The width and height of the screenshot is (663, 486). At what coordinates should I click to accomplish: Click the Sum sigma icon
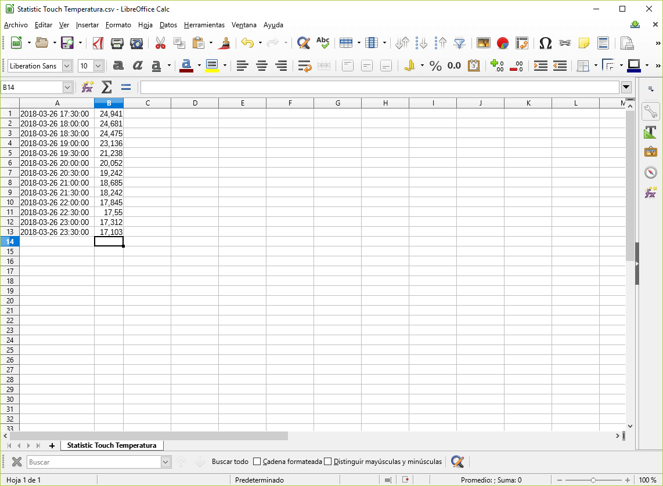(x=106, y=87)
